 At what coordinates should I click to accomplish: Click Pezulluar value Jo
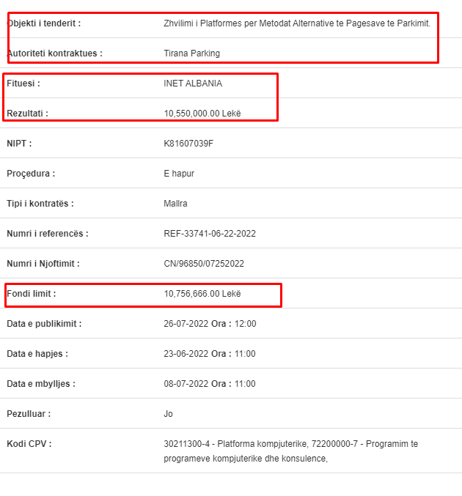(x=168, y=414)
